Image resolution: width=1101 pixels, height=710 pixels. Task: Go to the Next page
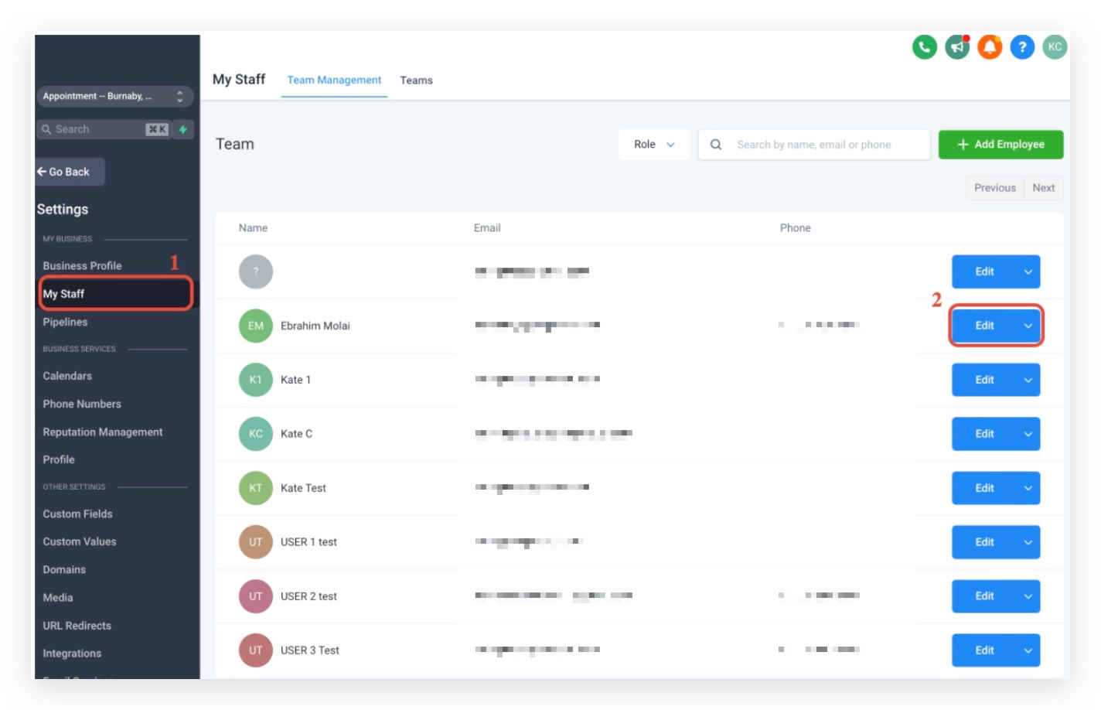(1044, 188)
